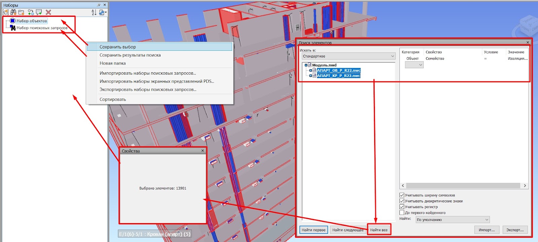The height and width of the screenshot is (242, 538).
Task: Choose Новая папка in context menu
Action: (x=159, y=63)
